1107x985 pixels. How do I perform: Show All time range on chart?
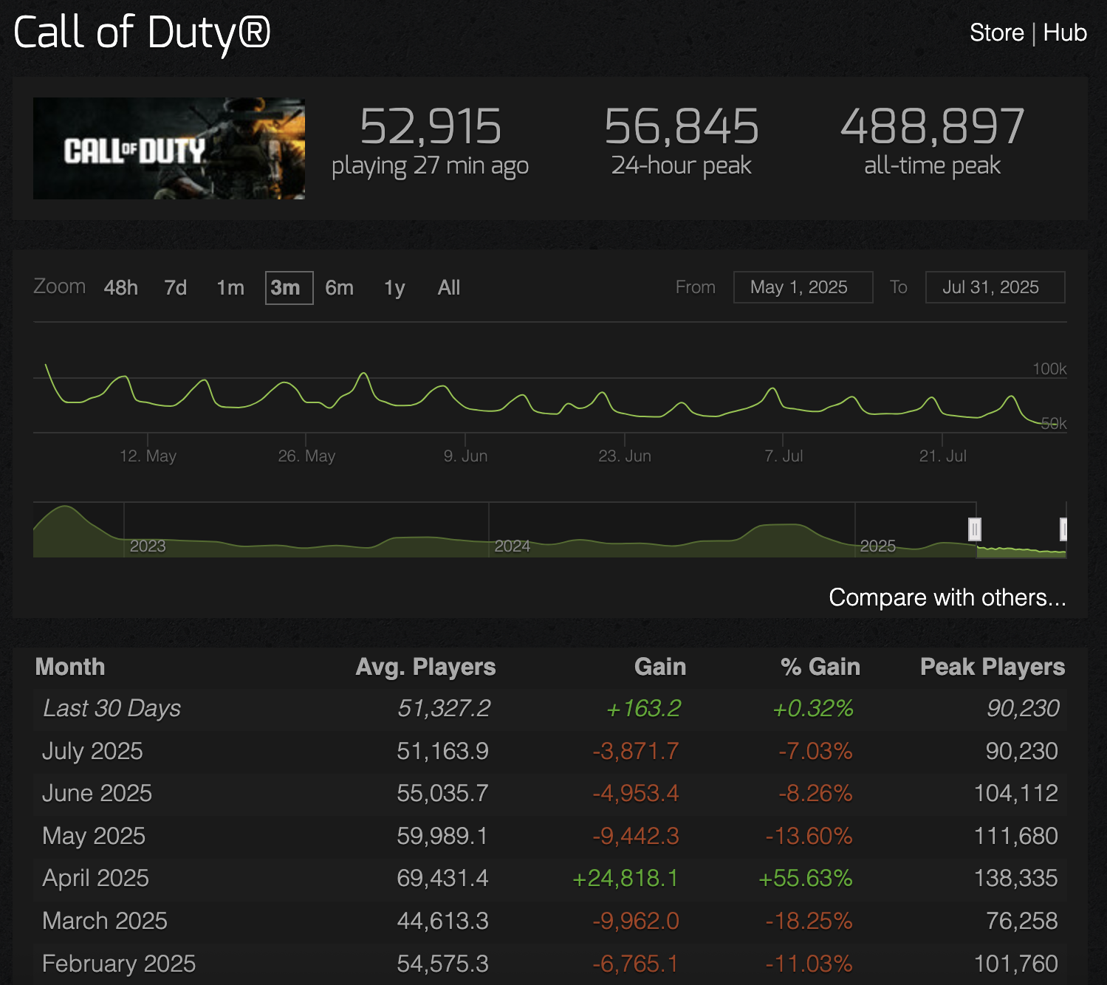point(449,287)
